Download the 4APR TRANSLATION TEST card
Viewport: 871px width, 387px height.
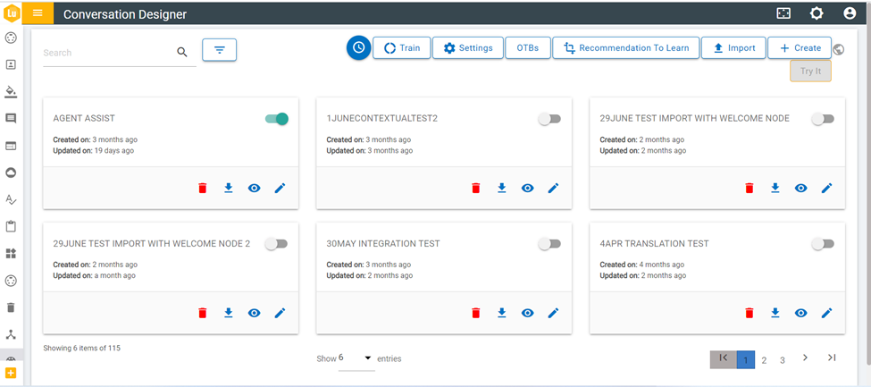[775, 313]
